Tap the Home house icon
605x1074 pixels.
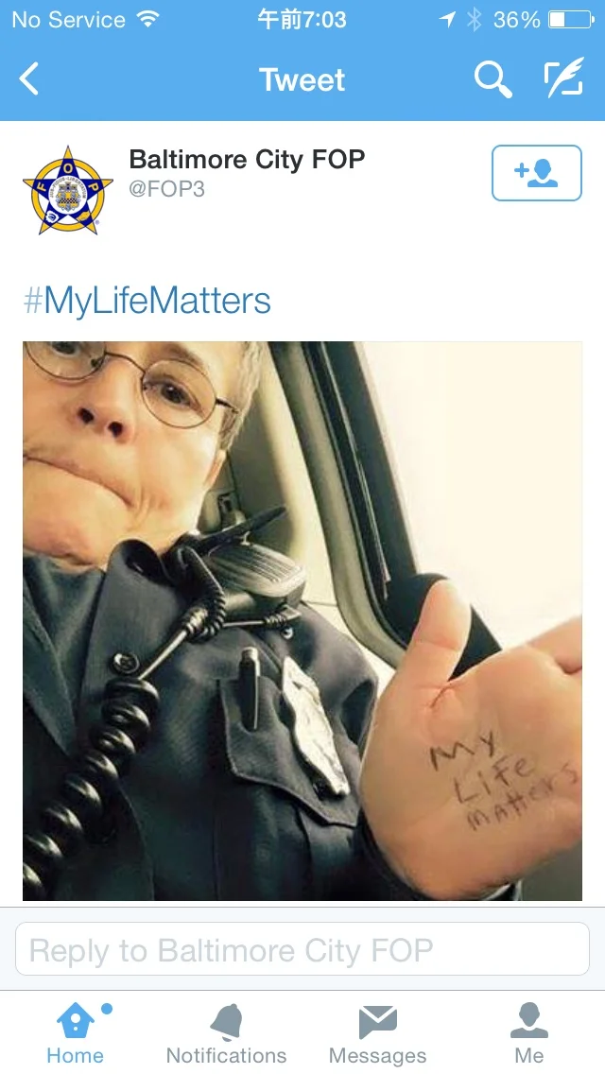click(76, 1020)
